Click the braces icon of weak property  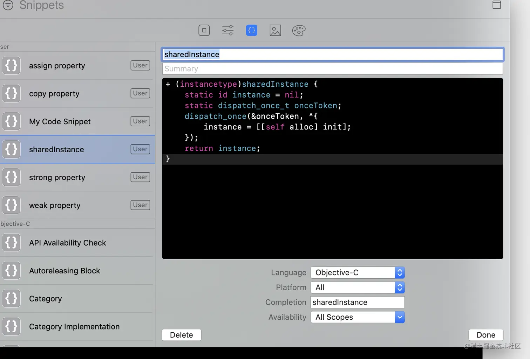[11, 205]
